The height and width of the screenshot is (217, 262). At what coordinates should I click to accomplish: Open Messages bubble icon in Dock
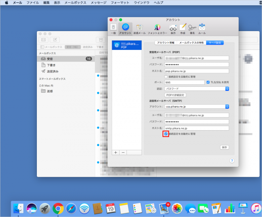coord(190,208)
